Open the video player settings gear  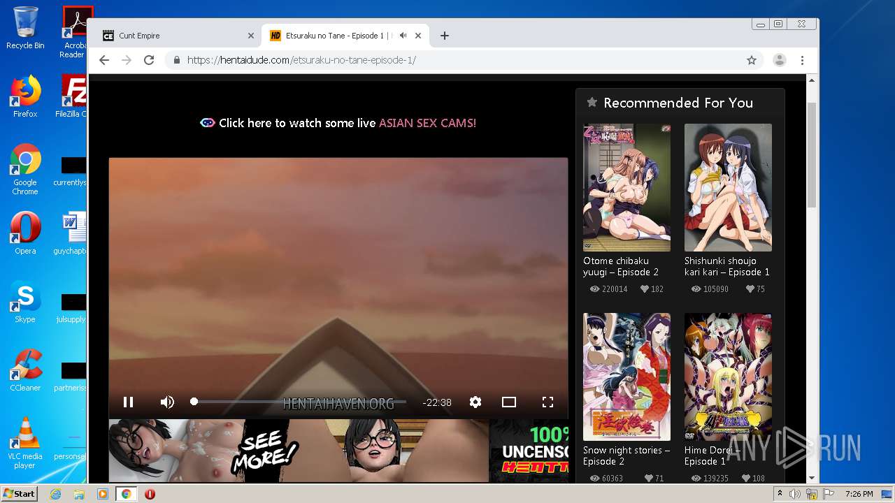[475, 402]
